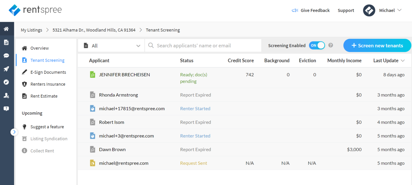Open the compass explore sidebar icon
Image resolution: width=412 pixels, height=185 pixels.
(6, 82)
